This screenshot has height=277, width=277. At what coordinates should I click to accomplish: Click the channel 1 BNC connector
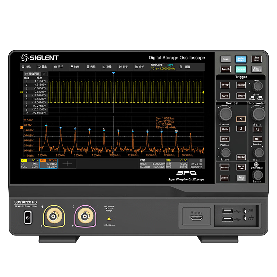tap(54, 216)
